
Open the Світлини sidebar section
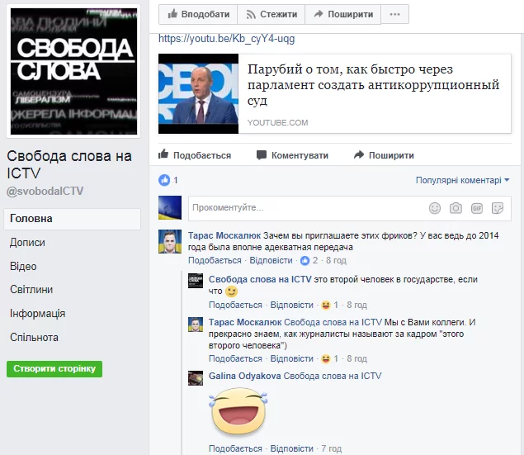point(31,290)
